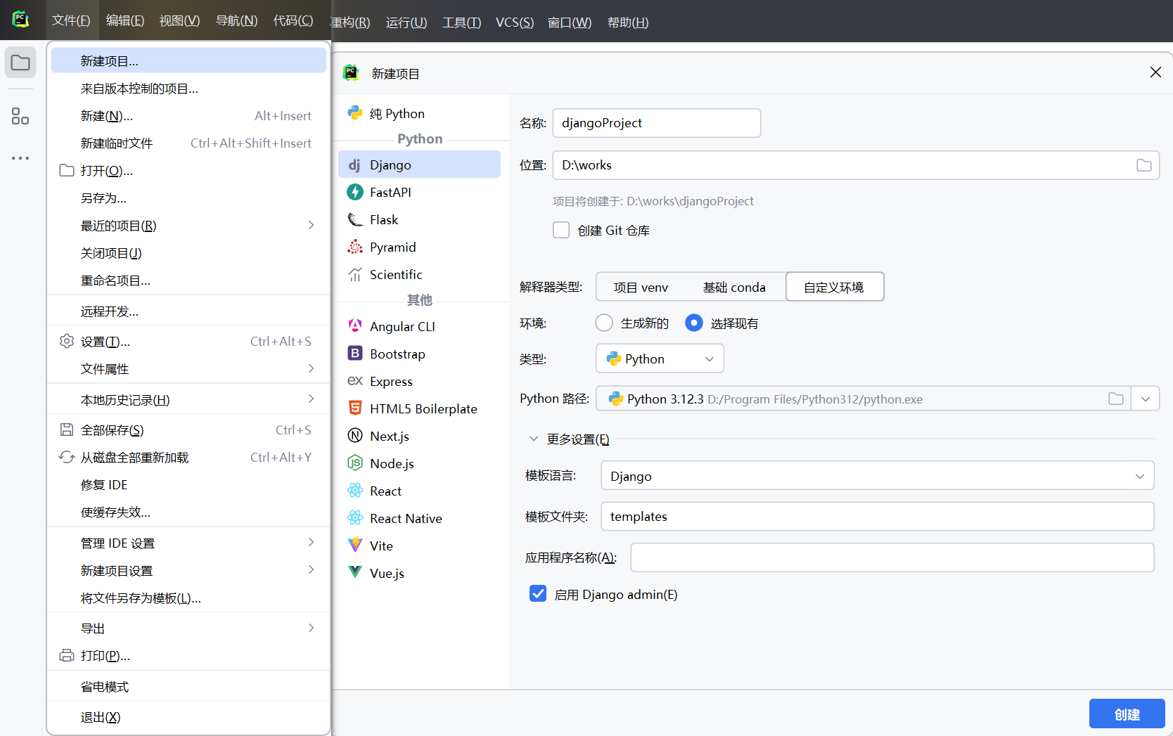Open the 类型 Python dropdown
Screen dimensions: 1173x736
pyautogui.click(x=660, y=359)
